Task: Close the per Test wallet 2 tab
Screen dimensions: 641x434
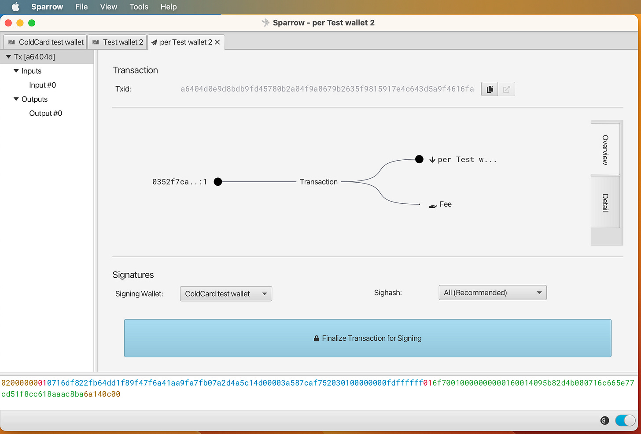Action: [217, 42]
